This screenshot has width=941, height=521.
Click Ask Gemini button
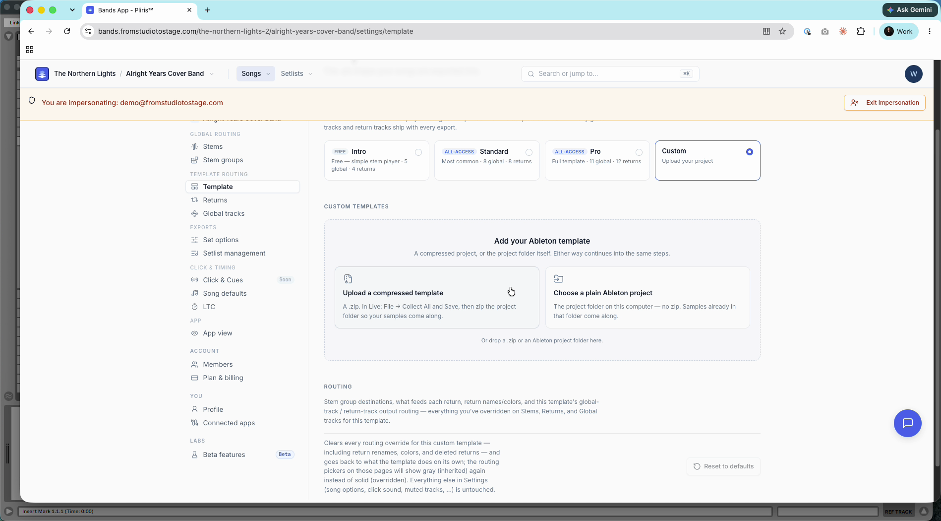[910, 10]
